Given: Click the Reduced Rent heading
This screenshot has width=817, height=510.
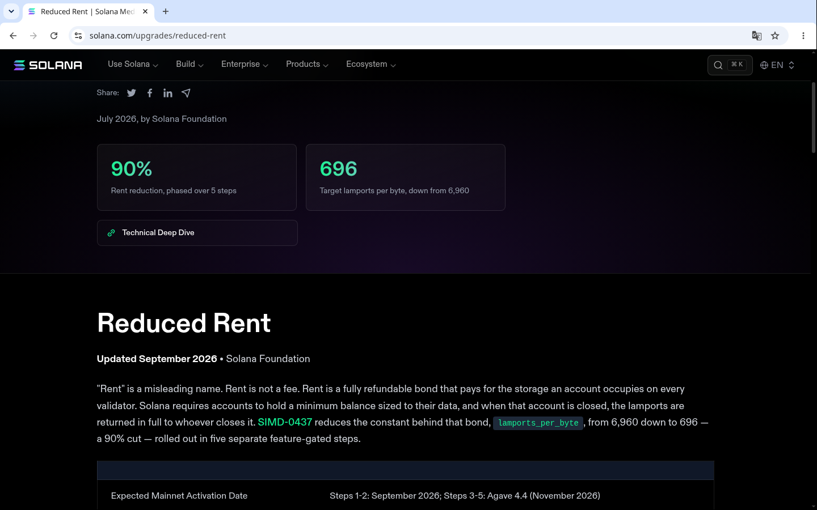Looking at the screenshot, I should (184, 323).
